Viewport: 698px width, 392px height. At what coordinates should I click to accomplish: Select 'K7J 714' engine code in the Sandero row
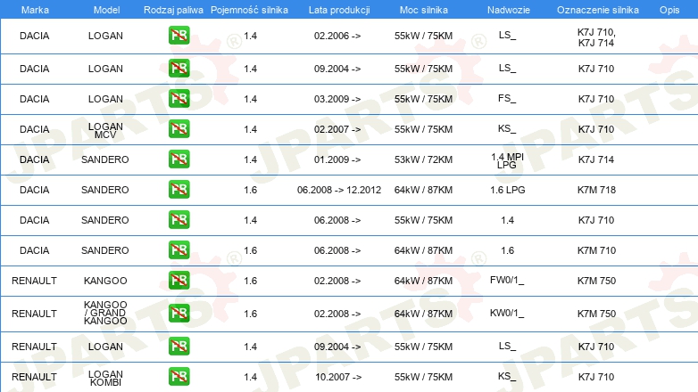click(596, 159)
